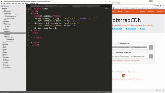Close the show.html.erb tab
This screenshot has width=165, height=93.
84,6
